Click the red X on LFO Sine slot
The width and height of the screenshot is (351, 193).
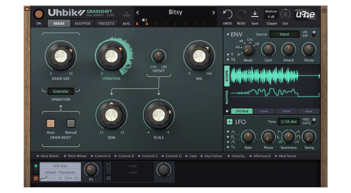[36, 178]
